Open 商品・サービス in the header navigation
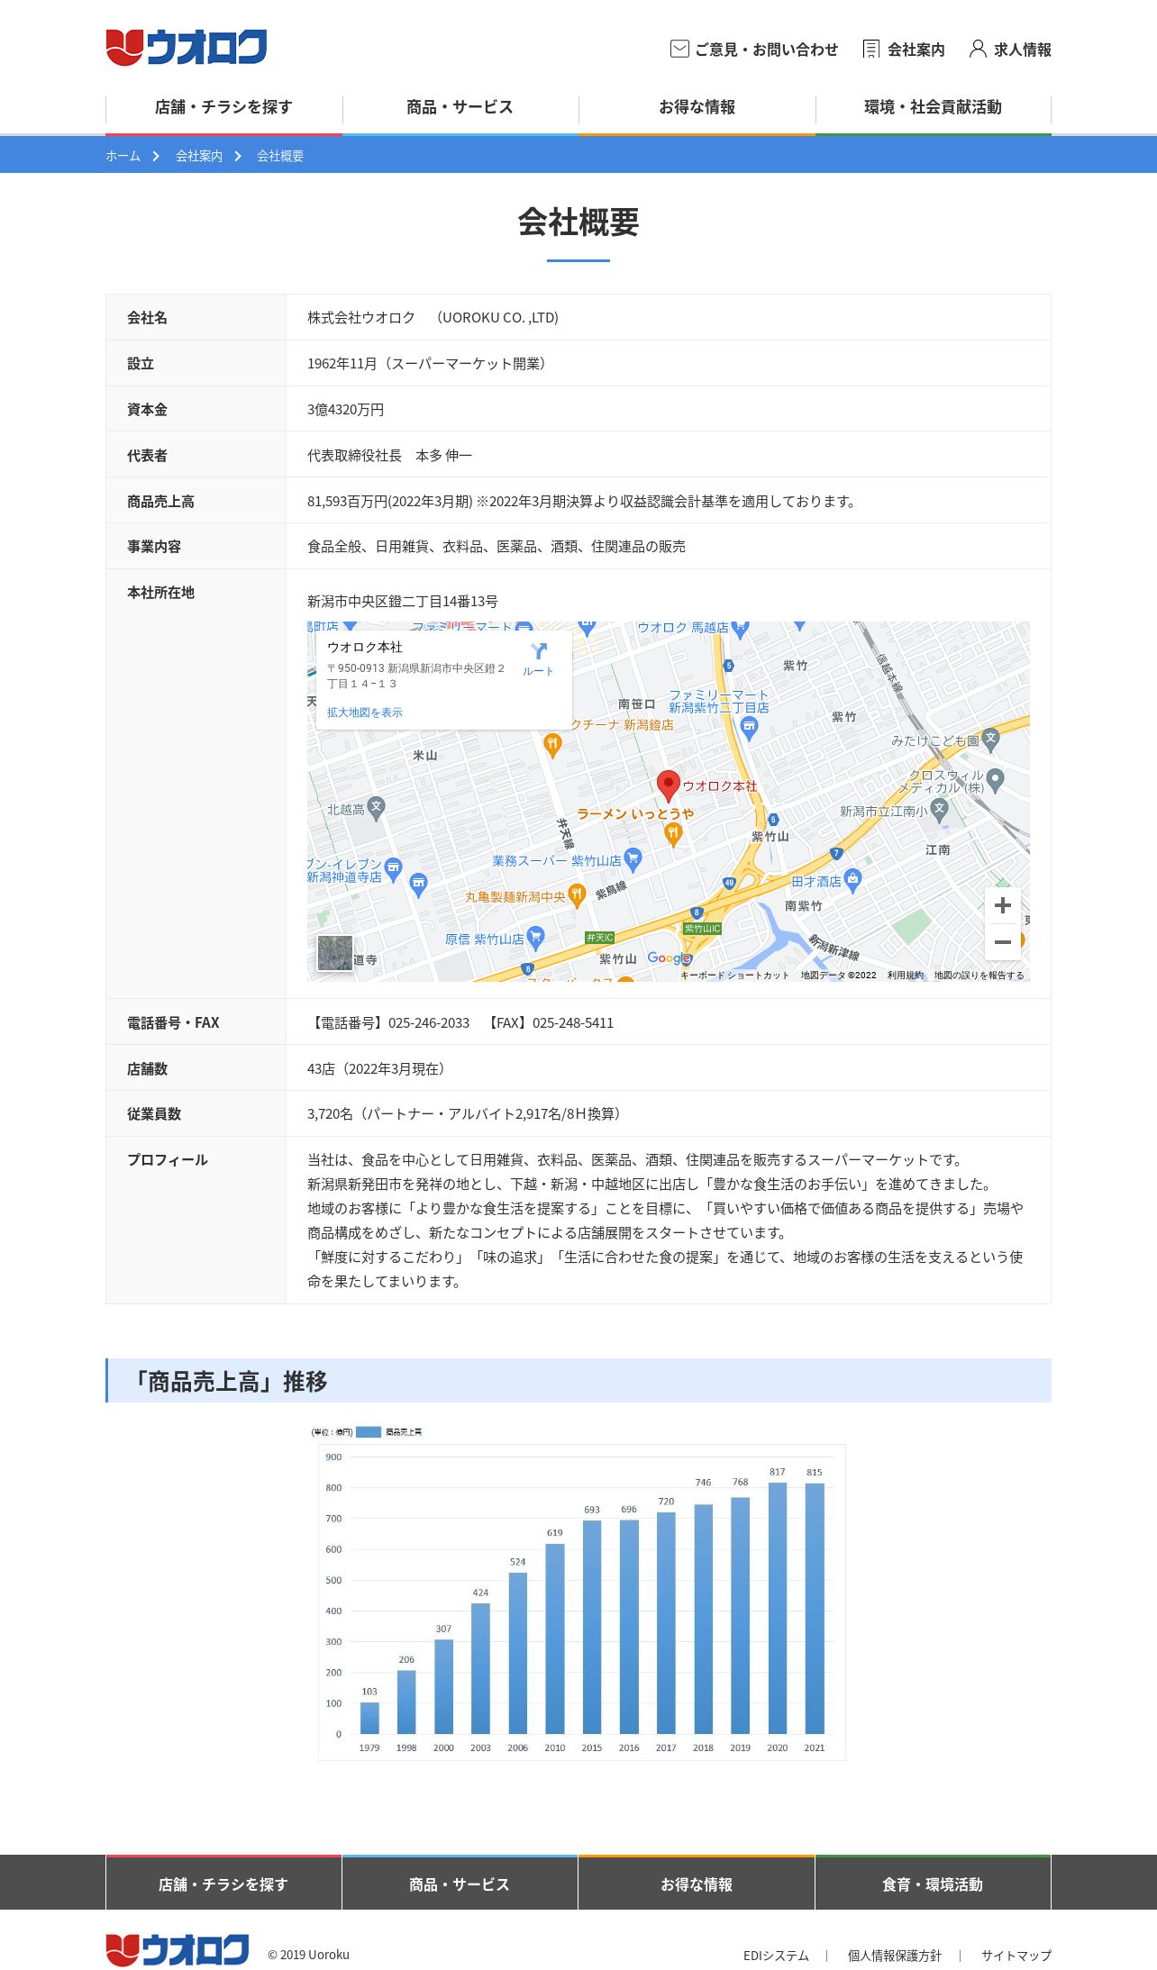Screen dimensions: 1157x1970 tap(460, 107)
